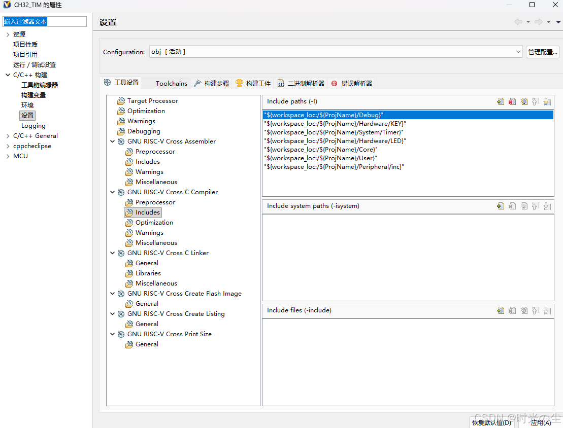Click 恢复默认值(D) button
This screenshot has width=563, height=428.
tap(491, 422)
